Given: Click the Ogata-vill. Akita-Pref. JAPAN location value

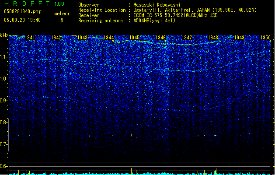Looking at the screenshot, I should [195, 10].
